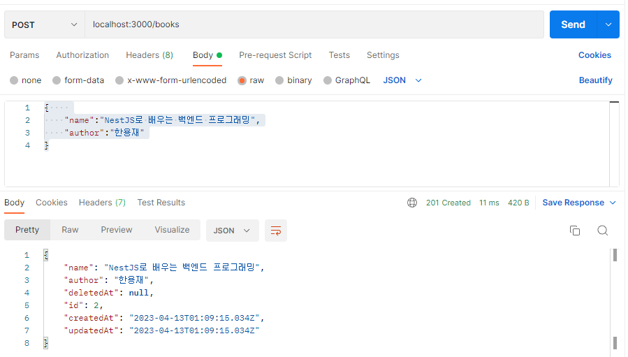Image resolution: width=628 pixels, height=357 pixels.
Task: Open the request Settings tab
Action: point(383,55)
